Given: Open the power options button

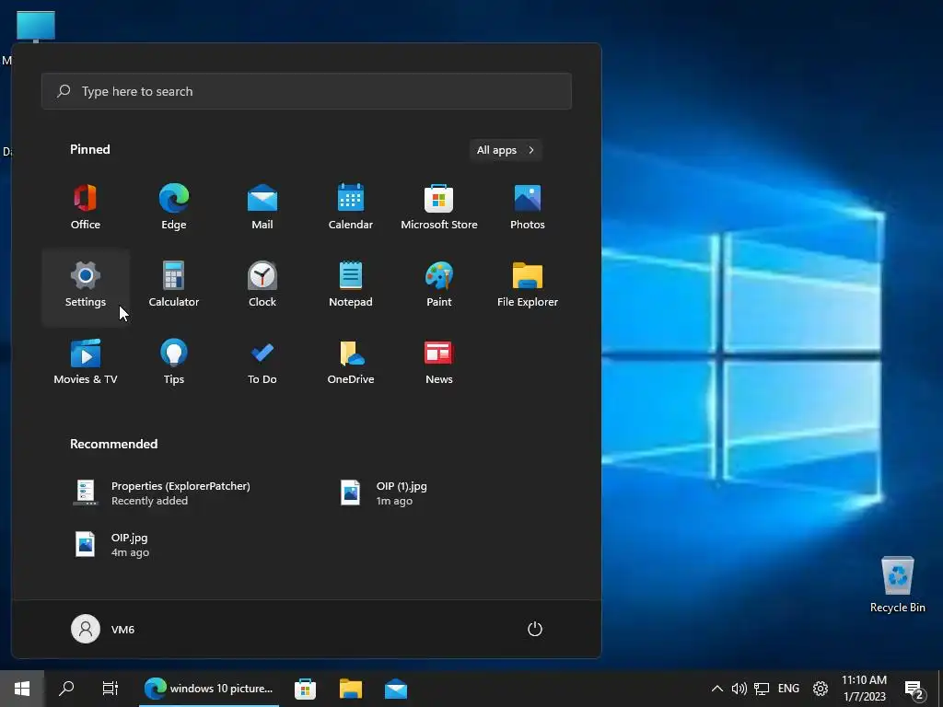Looking at the screenshot, I should (x=535, y=630).
